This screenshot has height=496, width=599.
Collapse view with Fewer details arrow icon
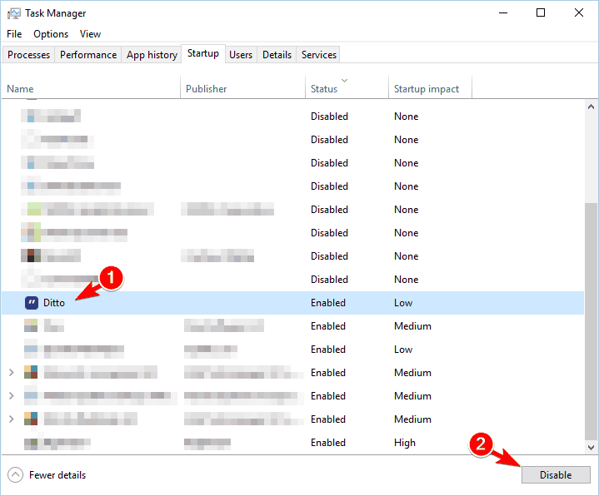coord(15,475)
